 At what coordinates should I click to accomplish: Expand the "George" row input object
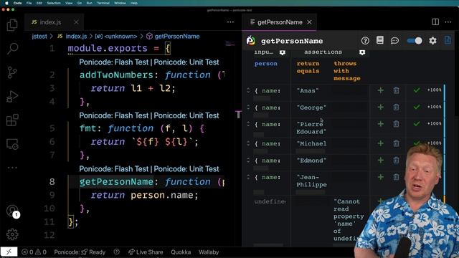pyautogui.click(x=248, y=107)
